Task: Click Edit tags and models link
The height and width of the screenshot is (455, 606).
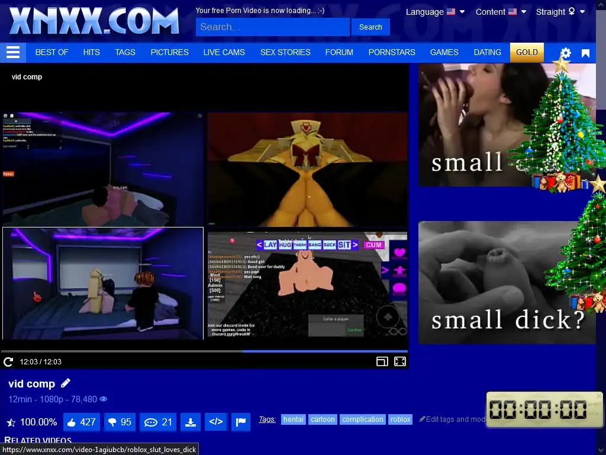Action: click(x=453, y=419)
